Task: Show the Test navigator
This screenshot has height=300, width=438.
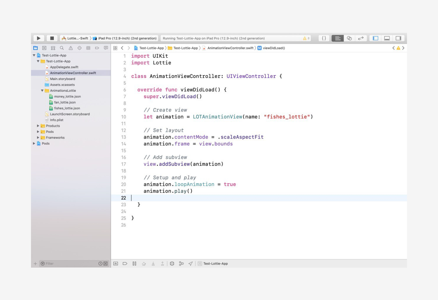Action: 80,48
